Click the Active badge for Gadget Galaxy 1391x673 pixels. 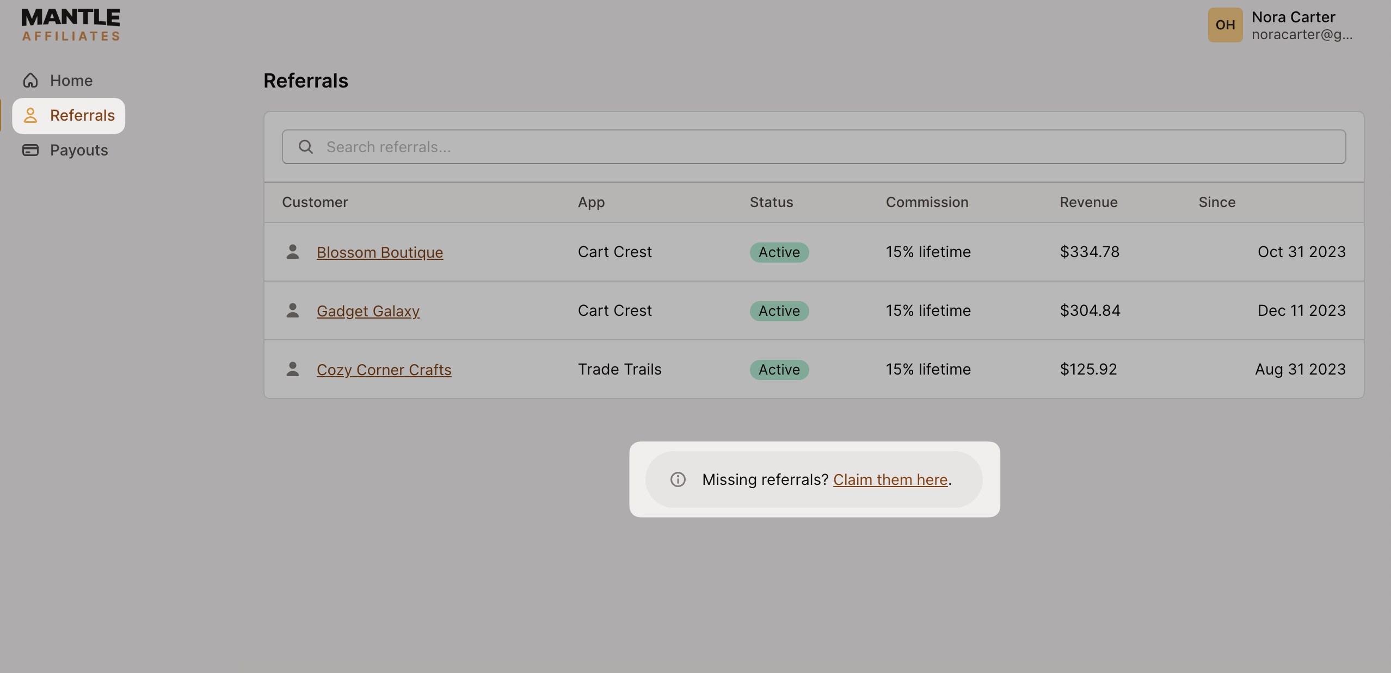point(778,310)
